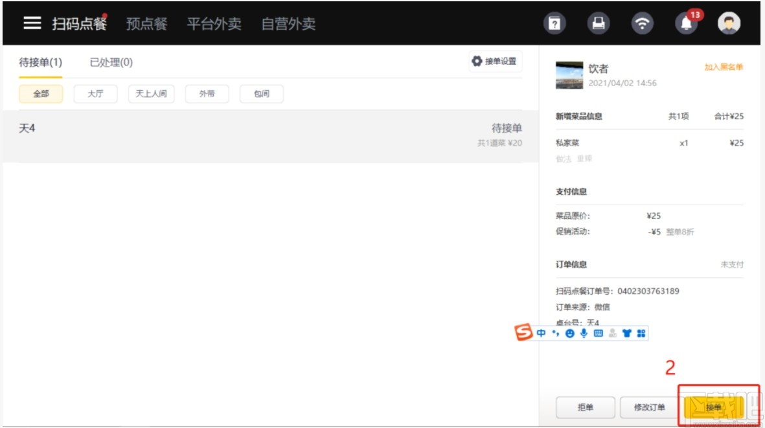Open the Sogou virtual keyboard icon
This screenshot has height=428, width=765.
[598, 333]
